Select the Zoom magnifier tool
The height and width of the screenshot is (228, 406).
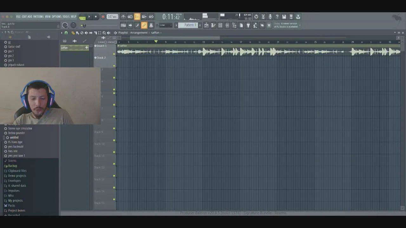[104, 33]
